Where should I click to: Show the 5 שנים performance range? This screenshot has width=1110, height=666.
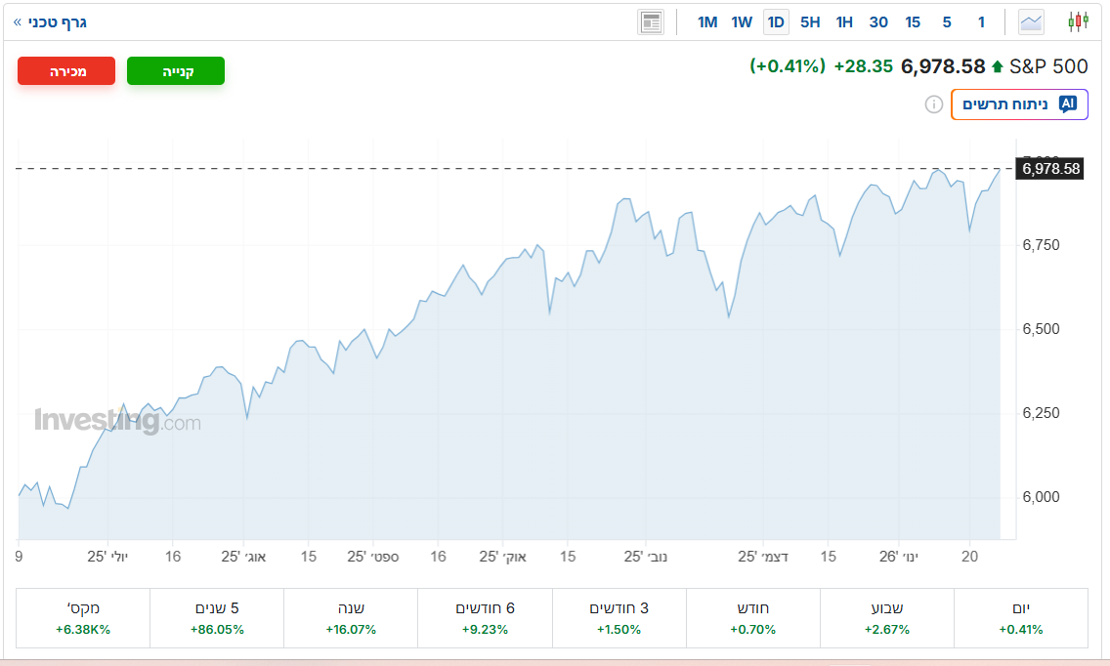(217, 618)
